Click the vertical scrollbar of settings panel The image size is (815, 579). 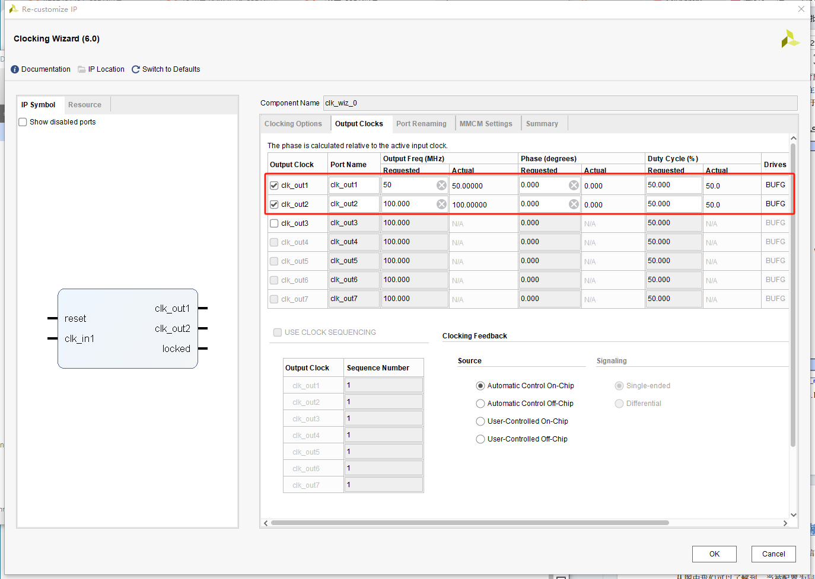pos(793,295)
